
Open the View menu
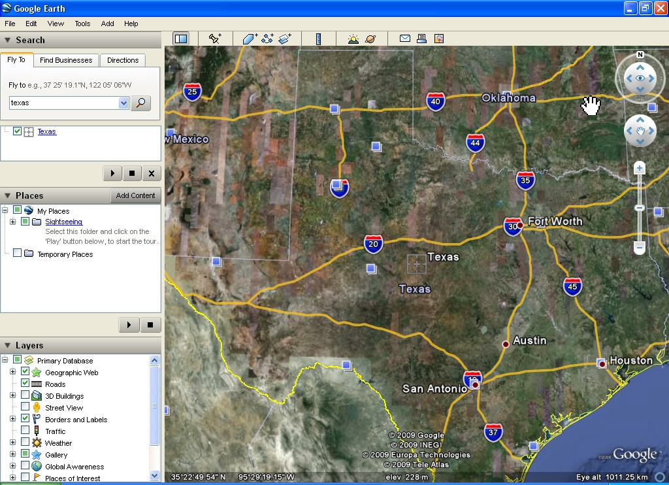[x=56, y=24]
